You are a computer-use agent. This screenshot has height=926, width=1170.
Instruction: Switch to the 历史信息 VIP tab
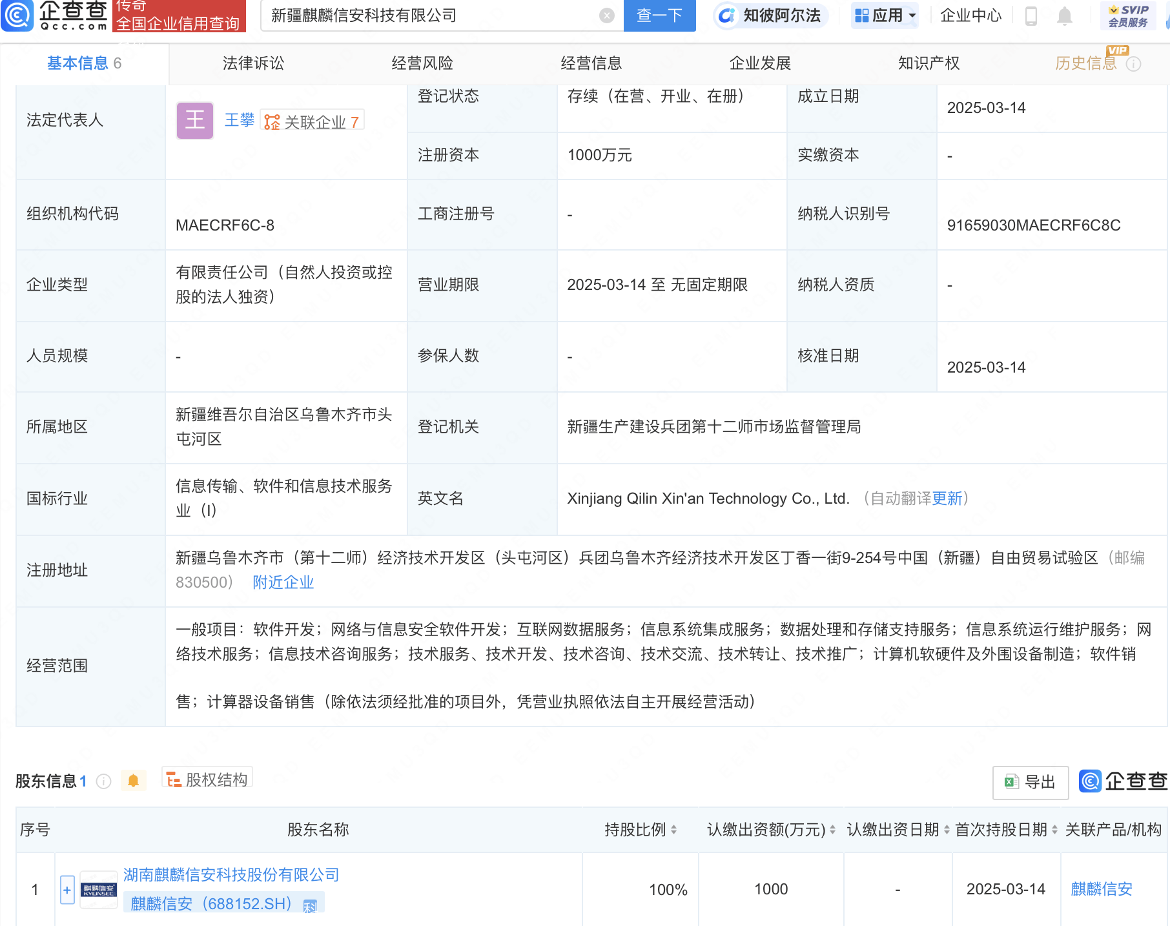(x=1086, y=63)
